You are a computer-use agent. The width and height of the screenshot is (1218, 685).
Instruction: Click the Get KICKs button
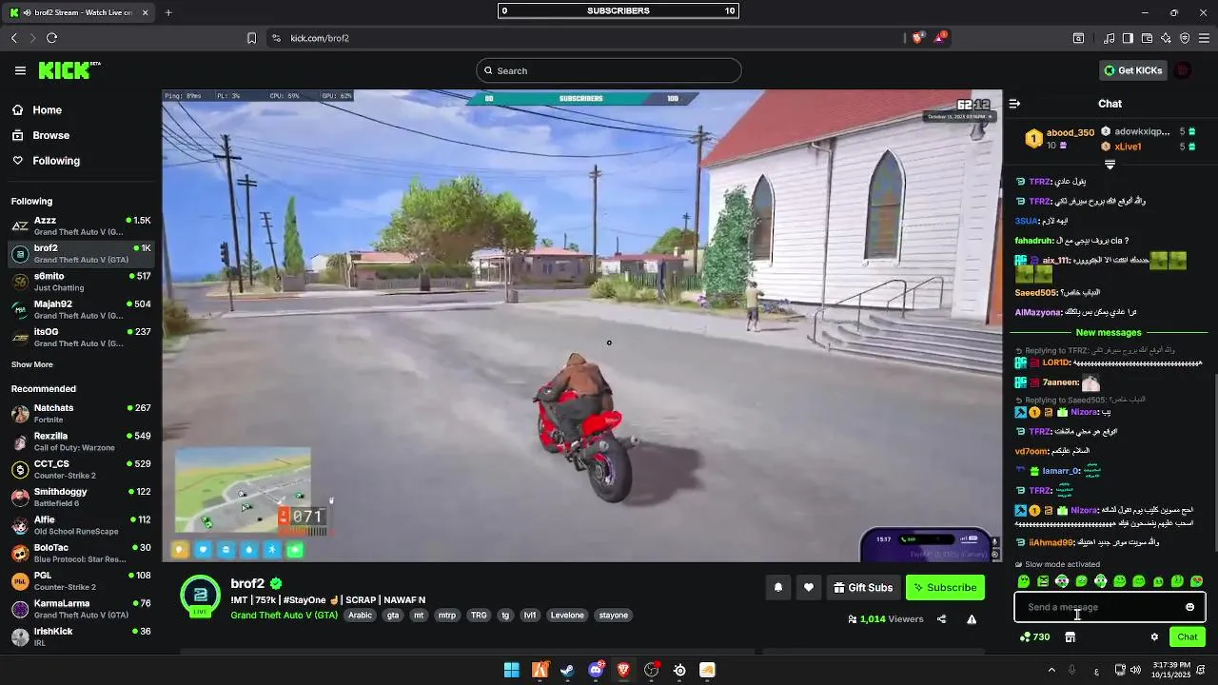pos(1132,70)
